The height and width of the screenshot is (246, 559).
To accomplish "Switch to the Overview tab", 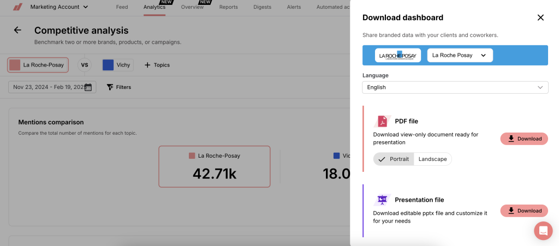I will click(x=192, y=7).
